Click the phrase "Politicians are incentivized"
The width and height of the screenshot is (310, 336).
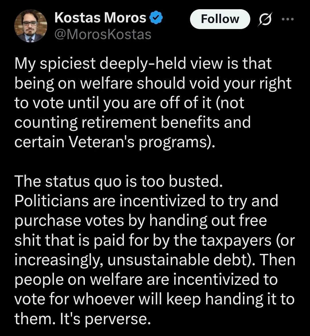[110, 201]
